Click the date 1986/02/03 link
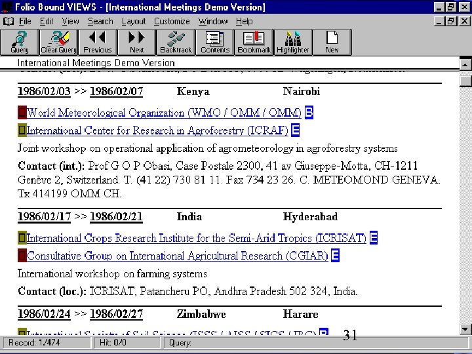This screenshot has height=354, width=472. click(45, 91)
